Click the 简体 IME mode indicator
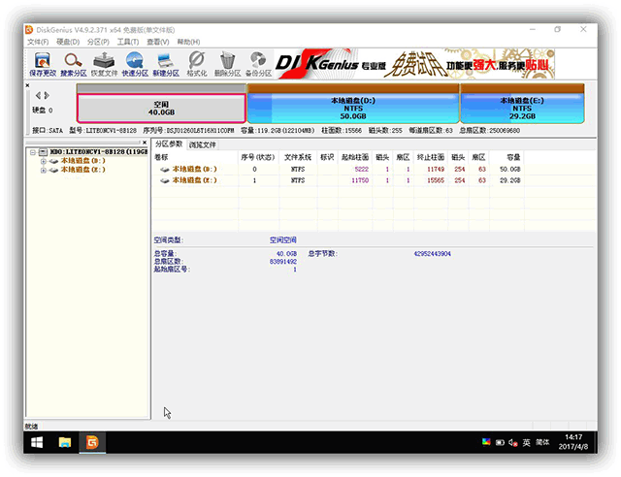The image size is (621, 477). click(542, 442)
